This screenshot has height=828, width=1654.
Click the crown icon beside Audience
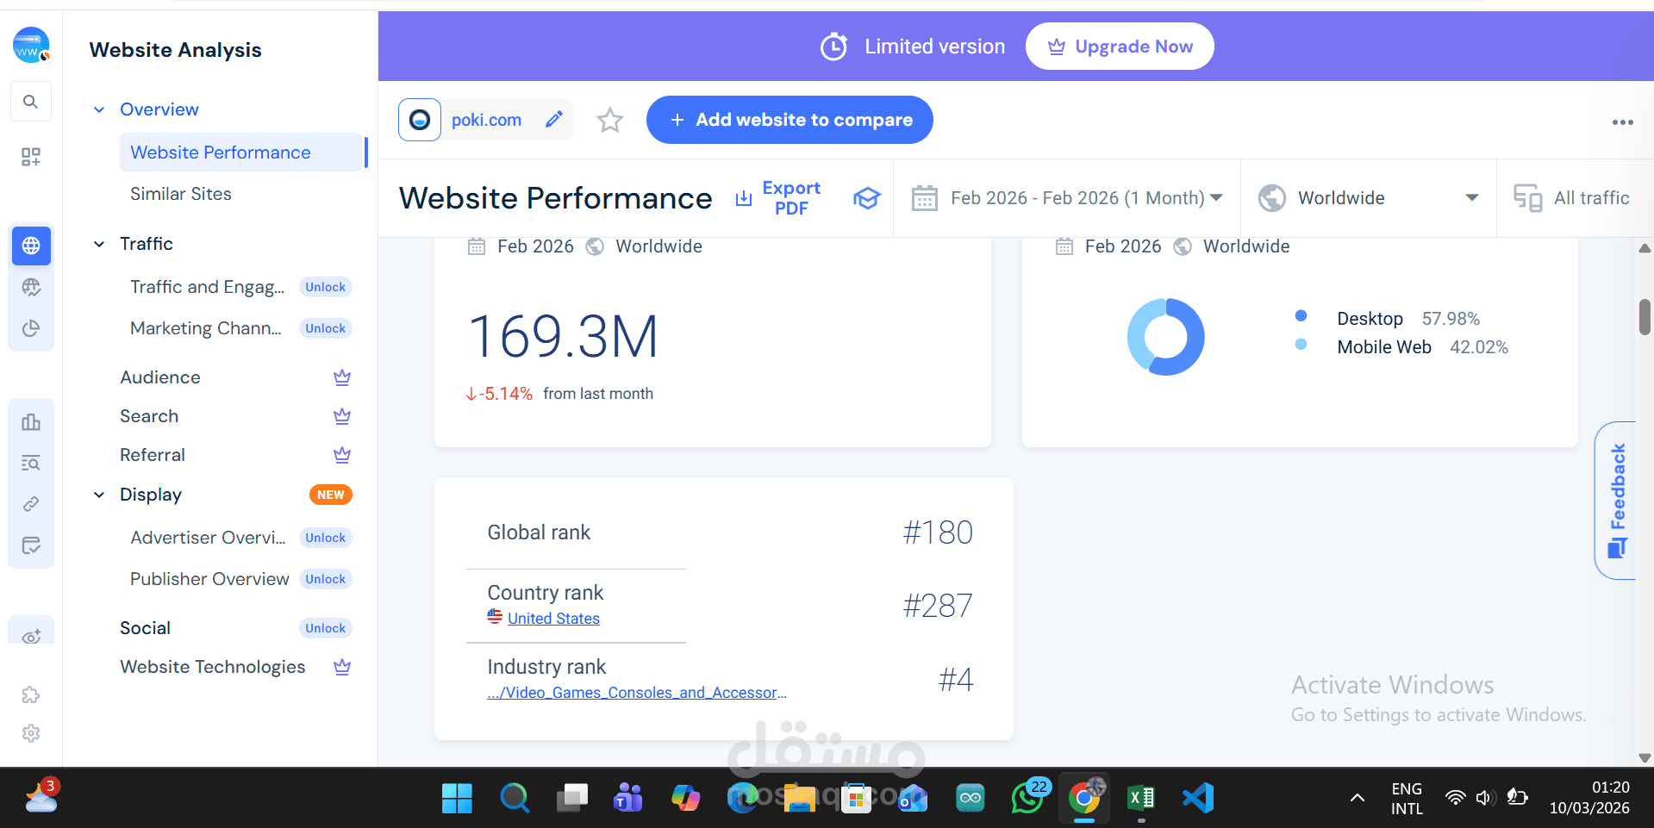(342, 377)
